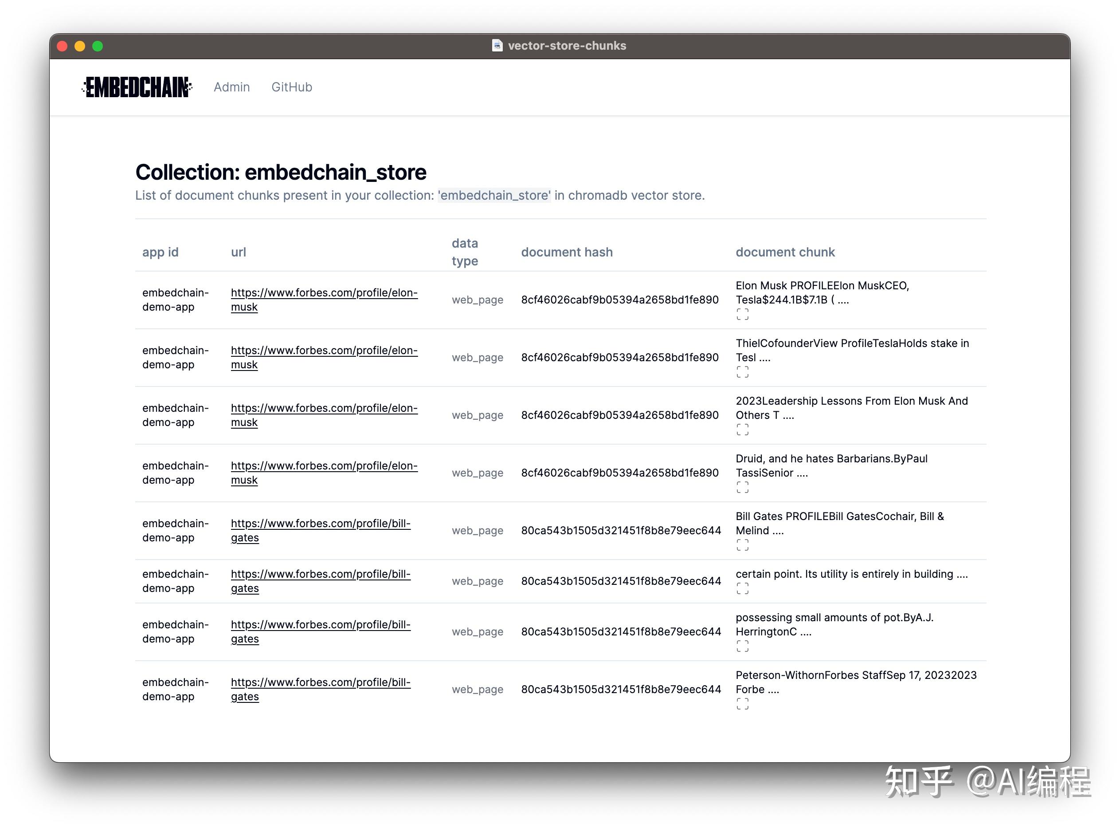Click the document chunk column header
Viewport: 1120px width, 828px height.
[x=785, y=252]
